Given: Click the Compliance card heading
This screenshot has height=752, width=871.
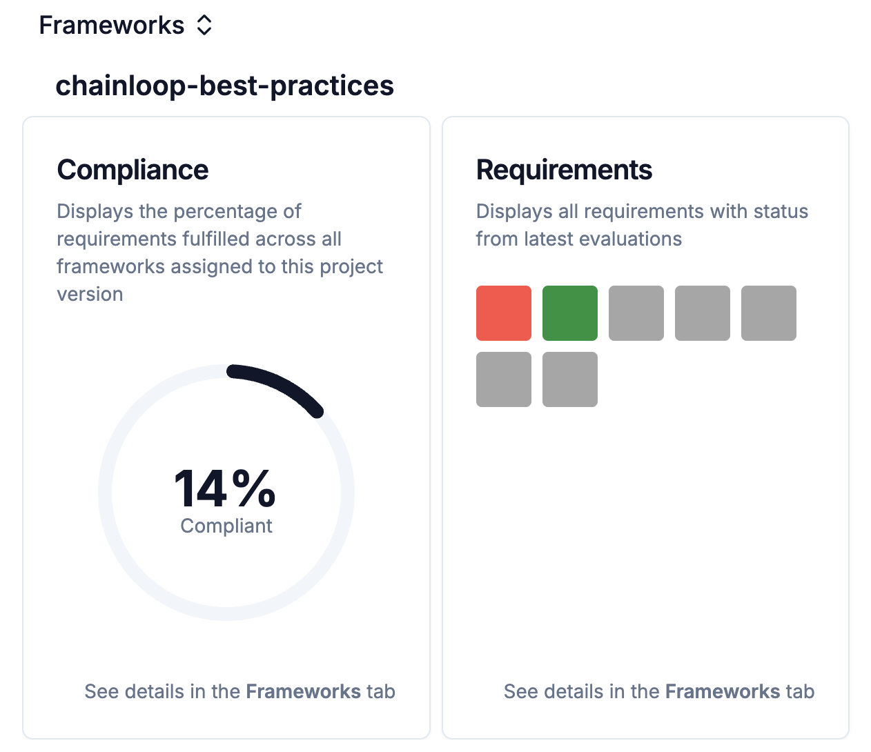Looking at the screenshot, I should 133,170.
